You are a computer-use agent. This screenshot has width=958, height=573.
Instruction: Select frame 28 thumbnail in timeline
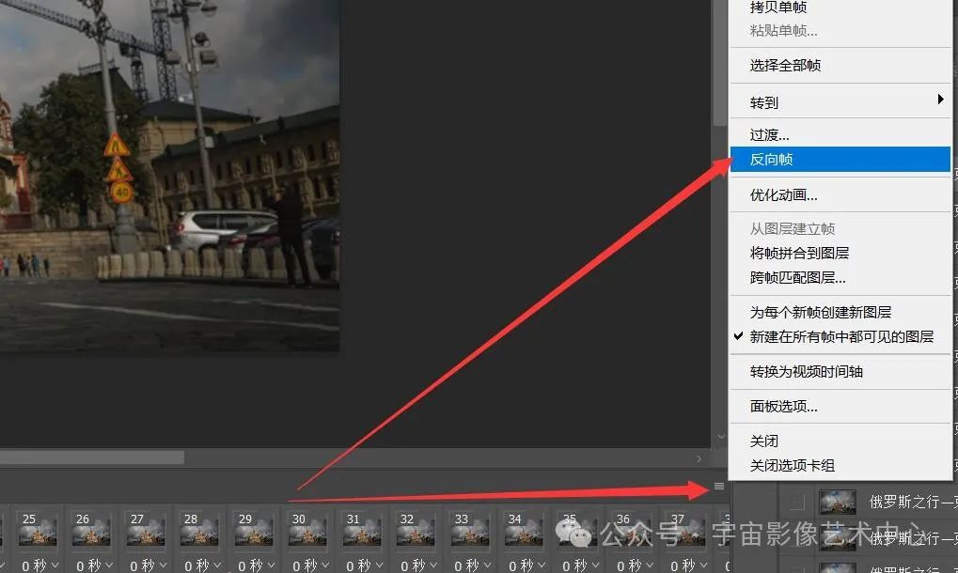(x=199, y=533)
